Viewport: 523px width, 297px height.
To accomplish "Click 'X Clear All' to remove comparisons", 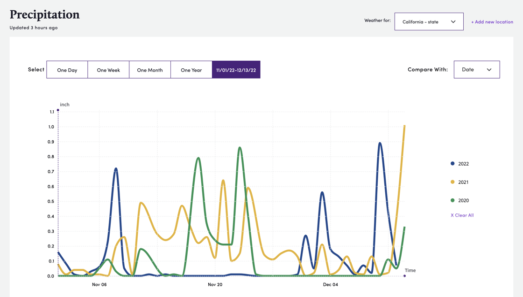I will pyautogui.click(x=462, y=215).
